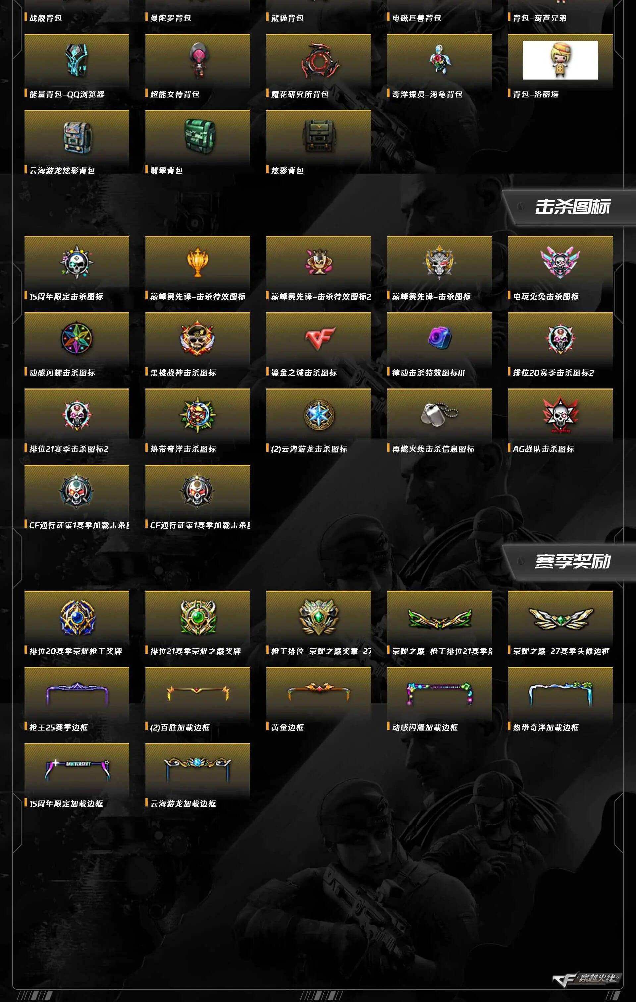Choose the 排位21赛季荣耀之巅奖牌 green medal
This screenshot has height=1002, width=636.
click(x=197, y=617)
